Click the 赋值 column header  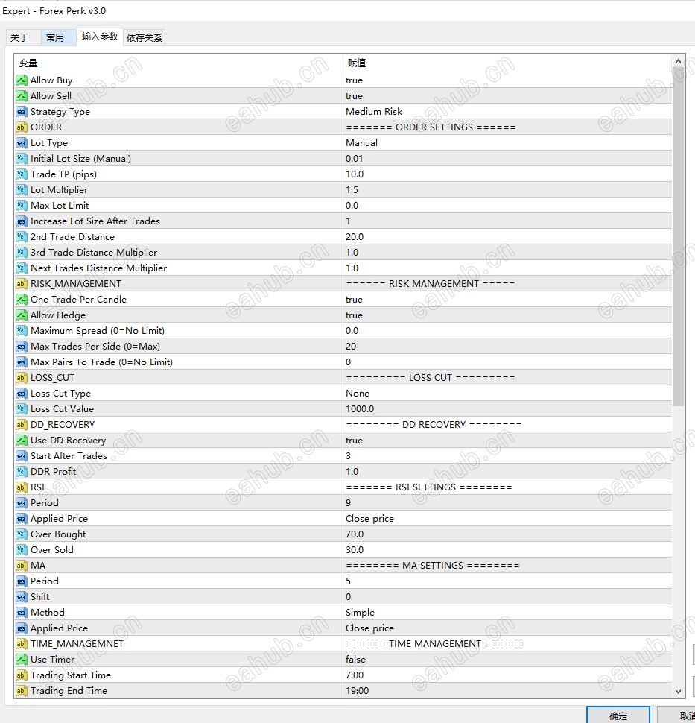point(507,63)
